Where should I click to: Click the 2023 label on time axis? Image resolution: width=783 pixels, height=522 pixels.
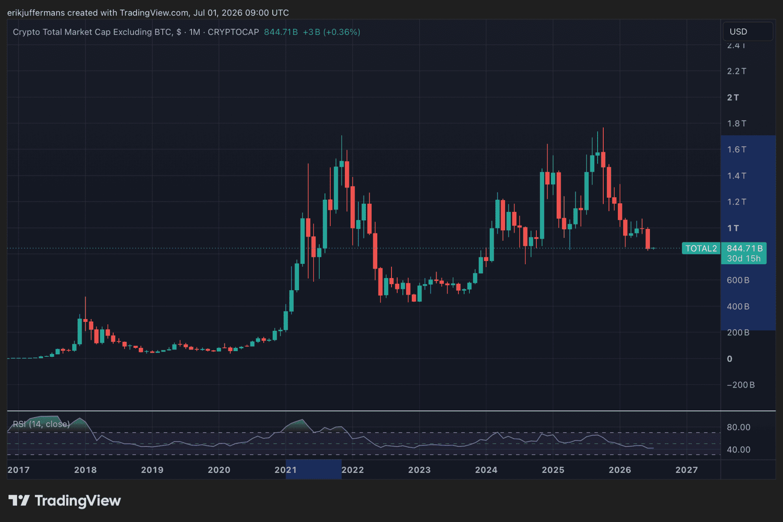pyautogui.click(x=419, y=470)
